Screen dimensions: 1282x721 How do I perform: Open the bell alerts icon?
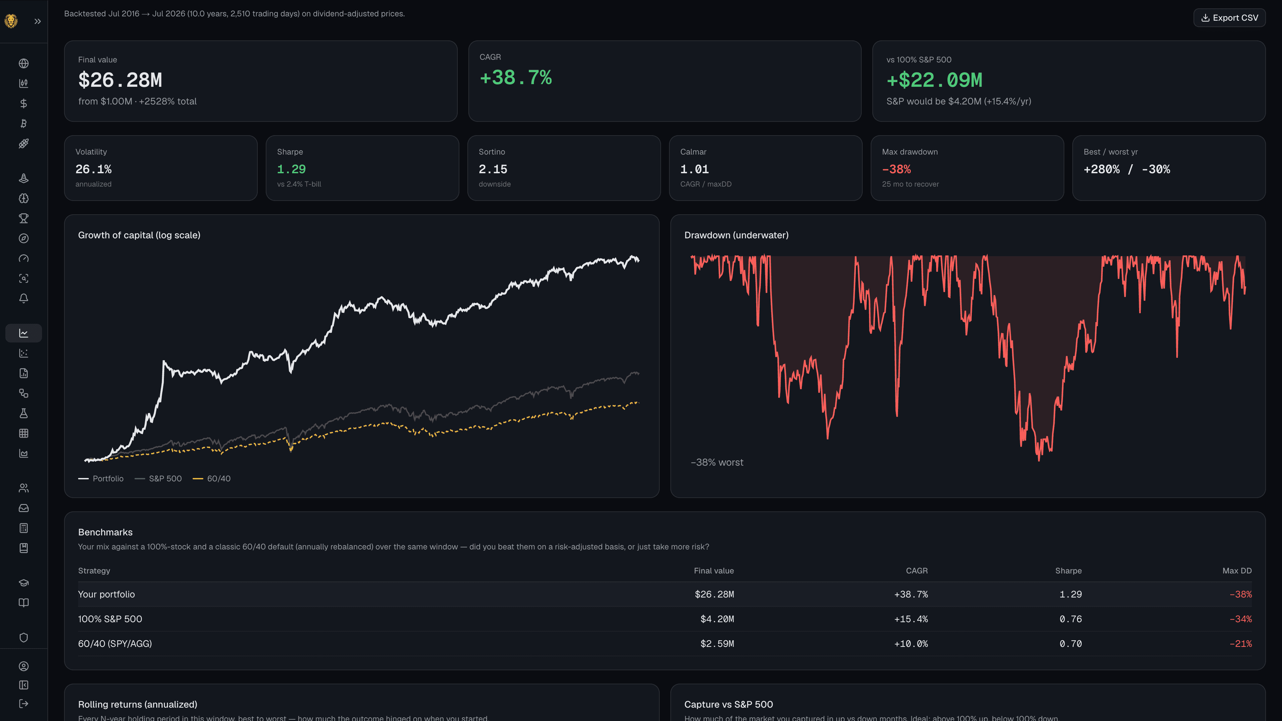click(23, 298)
